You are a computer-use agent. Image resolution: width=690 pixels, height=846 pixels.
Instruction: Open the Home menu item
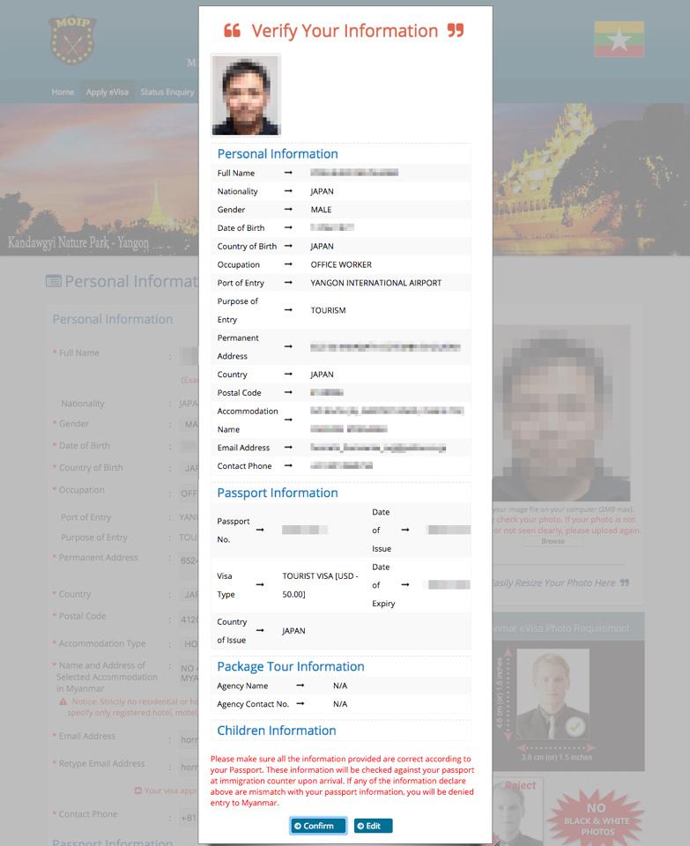[x=63, y=93]
